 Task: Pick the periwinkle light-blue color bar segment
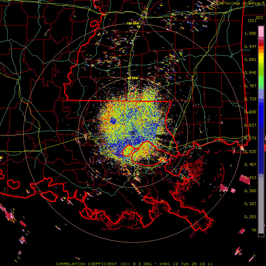click(261, 94)
